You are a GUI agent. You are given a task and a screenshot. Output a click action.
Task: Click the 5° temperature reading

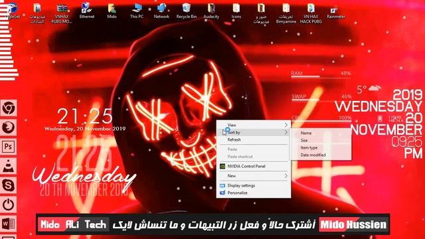click(361, 89)
